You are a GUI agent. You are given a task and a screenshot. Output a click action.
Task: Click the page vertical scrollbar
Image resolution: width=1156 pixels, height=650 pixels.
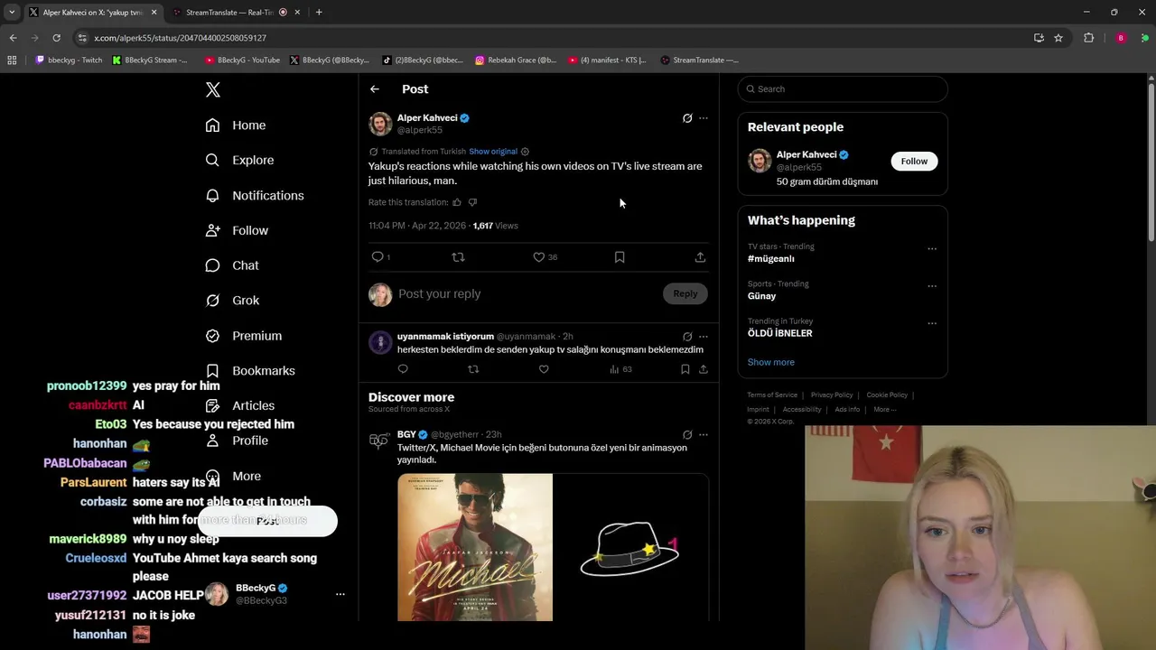[1151, 162]
